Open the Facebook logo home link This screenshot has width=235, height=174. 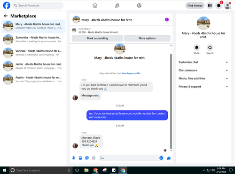point(7,6)
